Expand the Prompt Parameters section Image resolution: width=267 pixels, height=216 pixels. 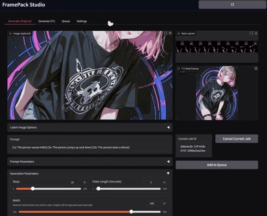[x=90, y=162]
